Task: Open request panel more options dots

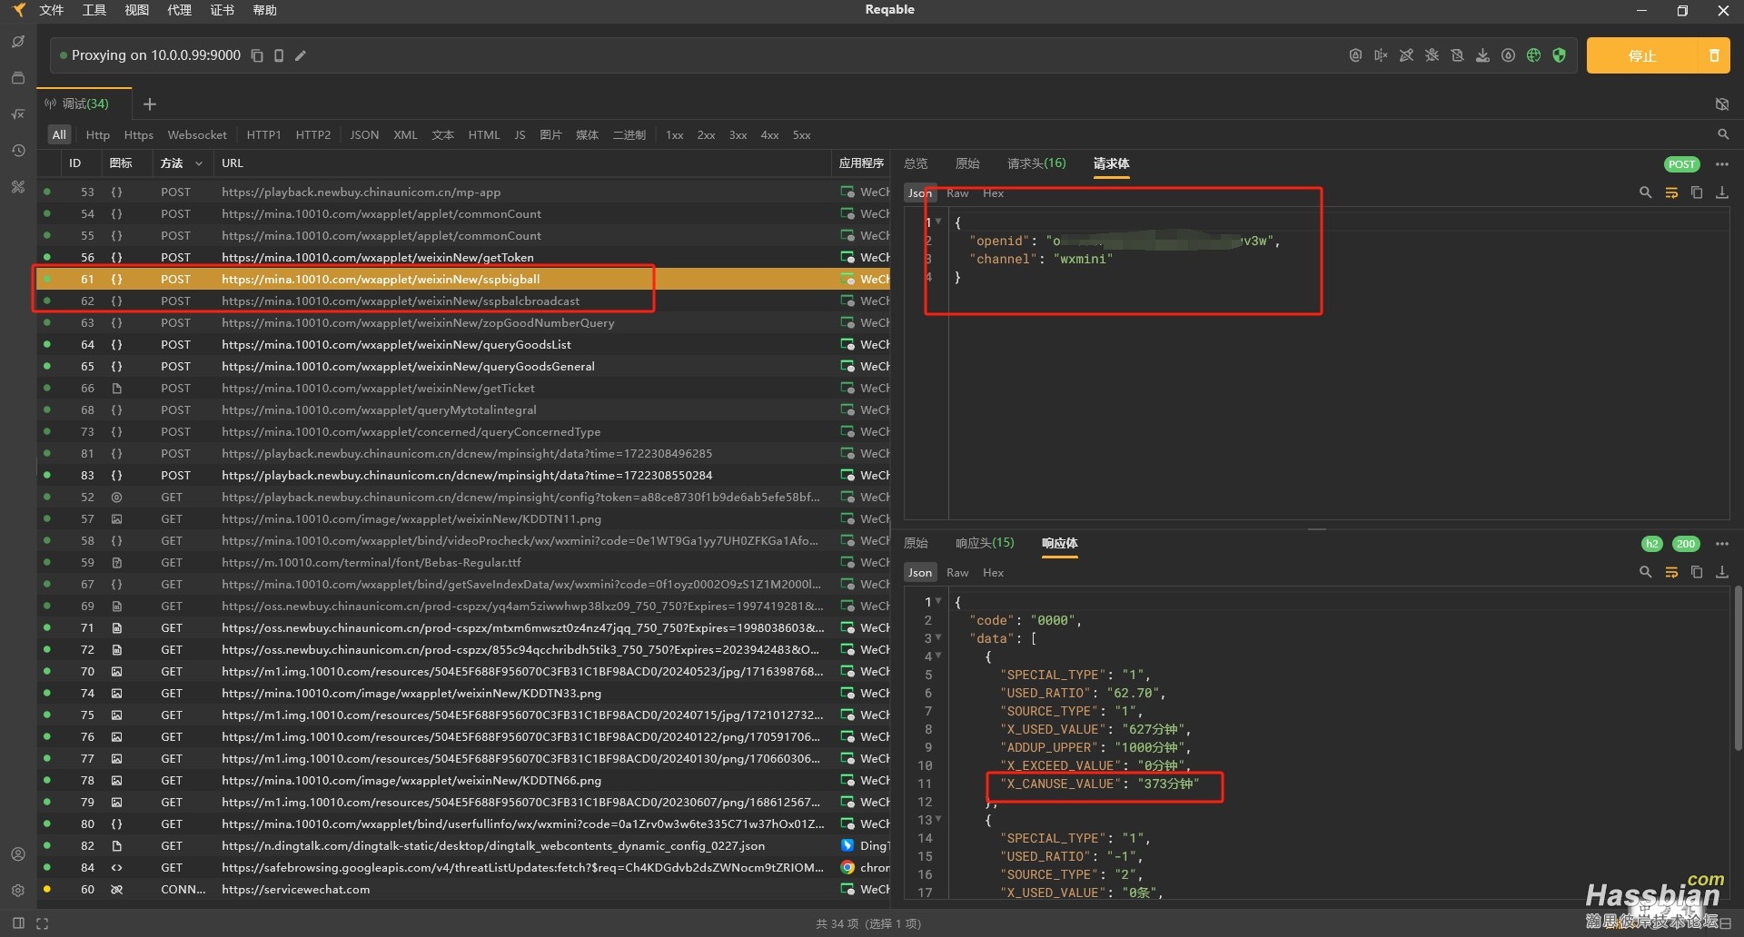Action: pyautogui.click(x=1721, y=164)
